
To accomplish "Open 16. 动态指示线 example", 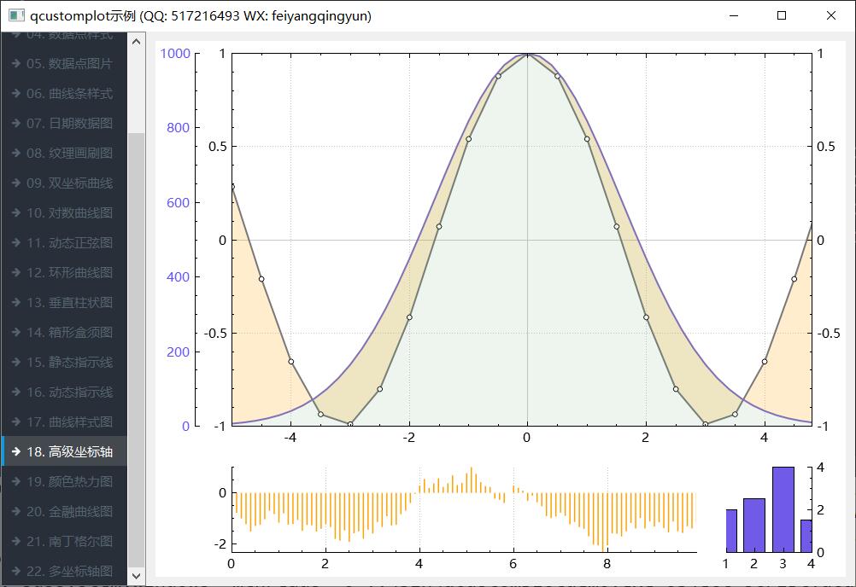I will (x=68, y=392).
